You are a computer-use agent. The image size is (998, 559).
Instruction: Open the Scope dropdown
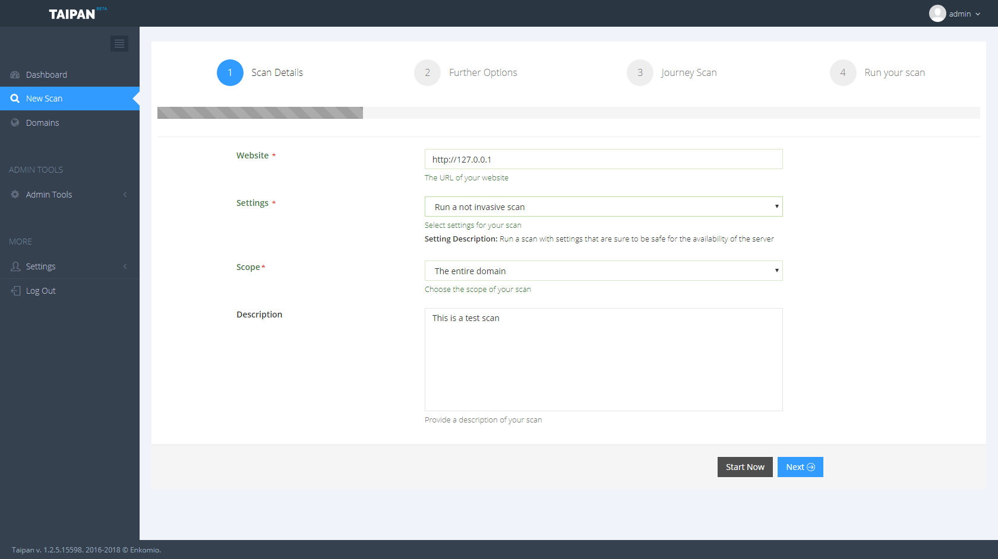pyautogui.click(x=603, y=271)
